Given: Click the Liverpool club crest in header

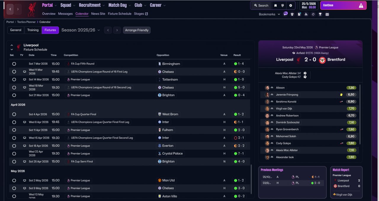Looking at the screenshot, I should coord(32,9).
